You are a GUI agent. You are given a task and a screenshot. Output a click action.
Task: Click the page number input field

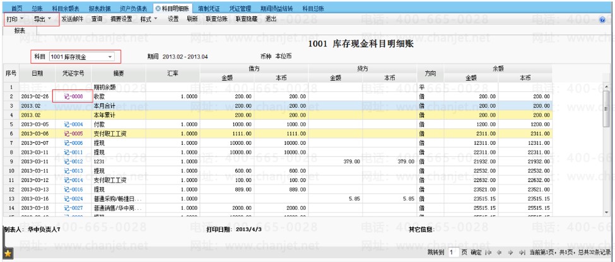pos(454,253)
